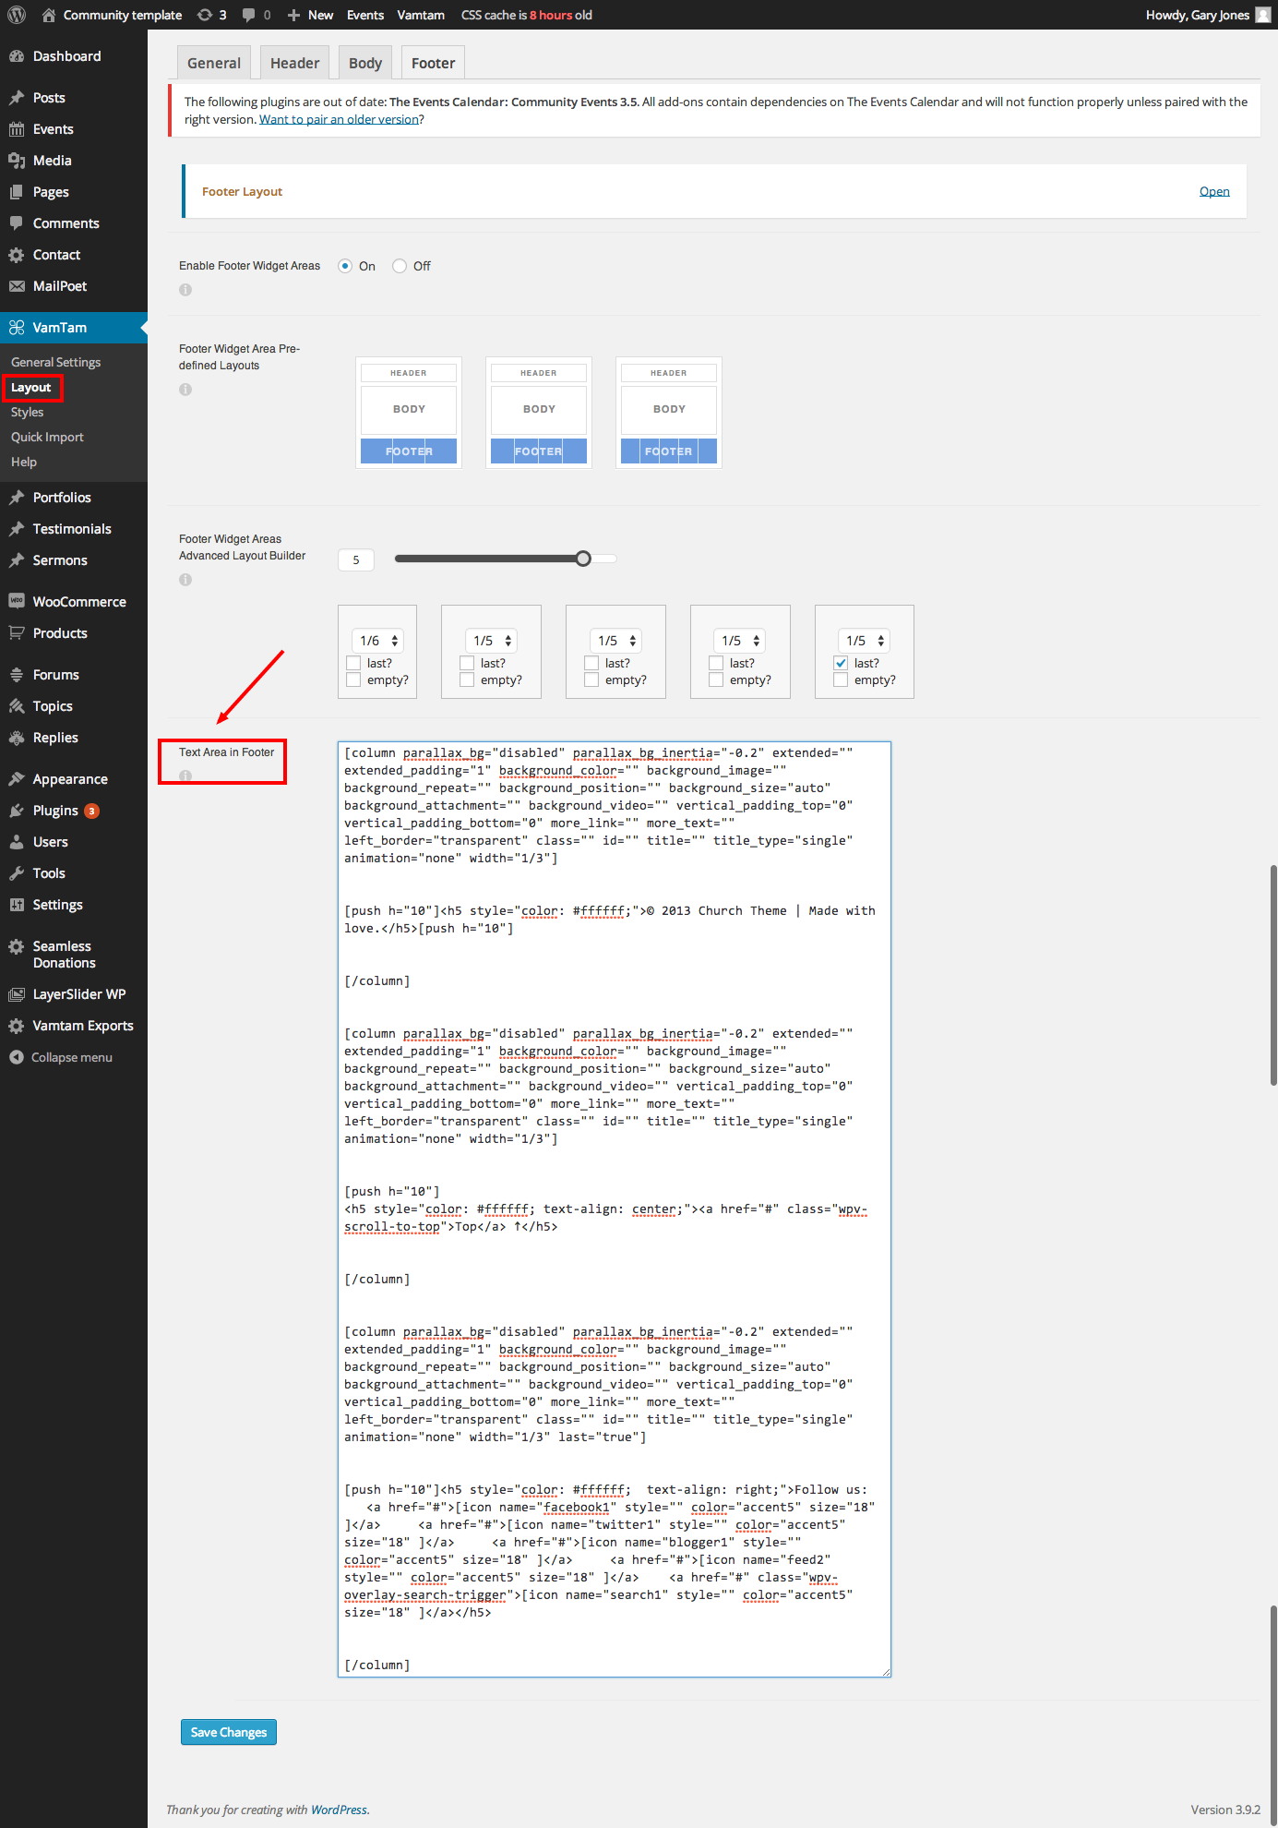Click the Collapse menu arrow icon
The height and width of the screenshot is (1828, 1278).
click(17, 1057)
